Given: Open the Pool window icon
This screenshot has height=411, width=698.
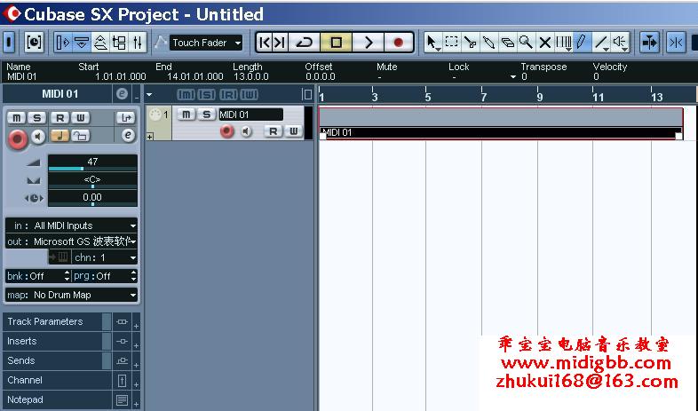Looking at the screenshot, I should coord(119,43).
